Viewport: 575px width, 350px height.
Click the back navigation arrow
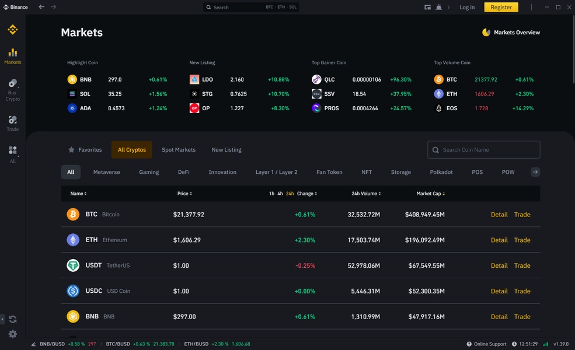41,7
